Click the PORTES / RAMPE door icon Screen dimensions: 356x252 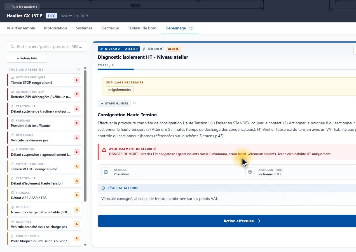12,236
